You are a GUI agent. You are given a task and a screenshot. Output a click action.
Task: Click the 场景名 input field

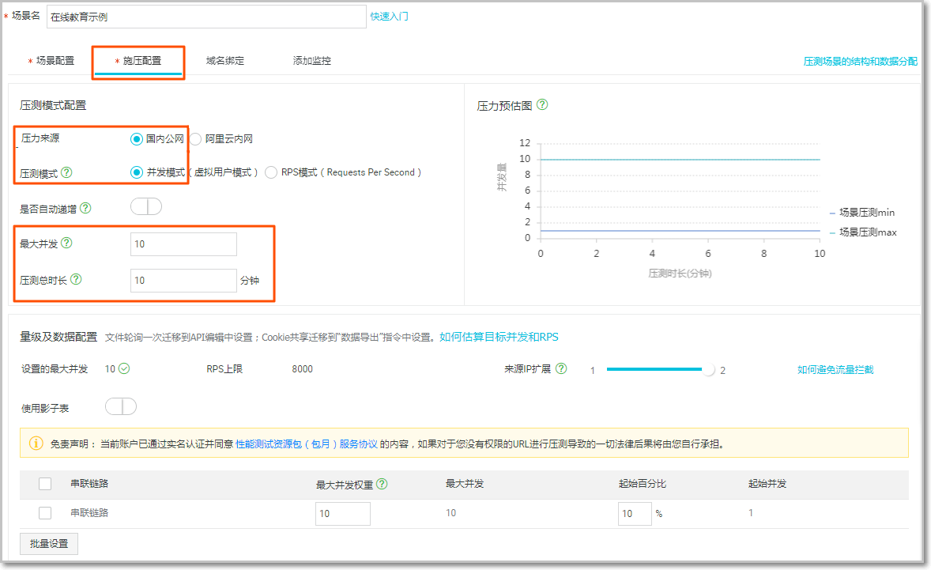(x=206, y=17)
